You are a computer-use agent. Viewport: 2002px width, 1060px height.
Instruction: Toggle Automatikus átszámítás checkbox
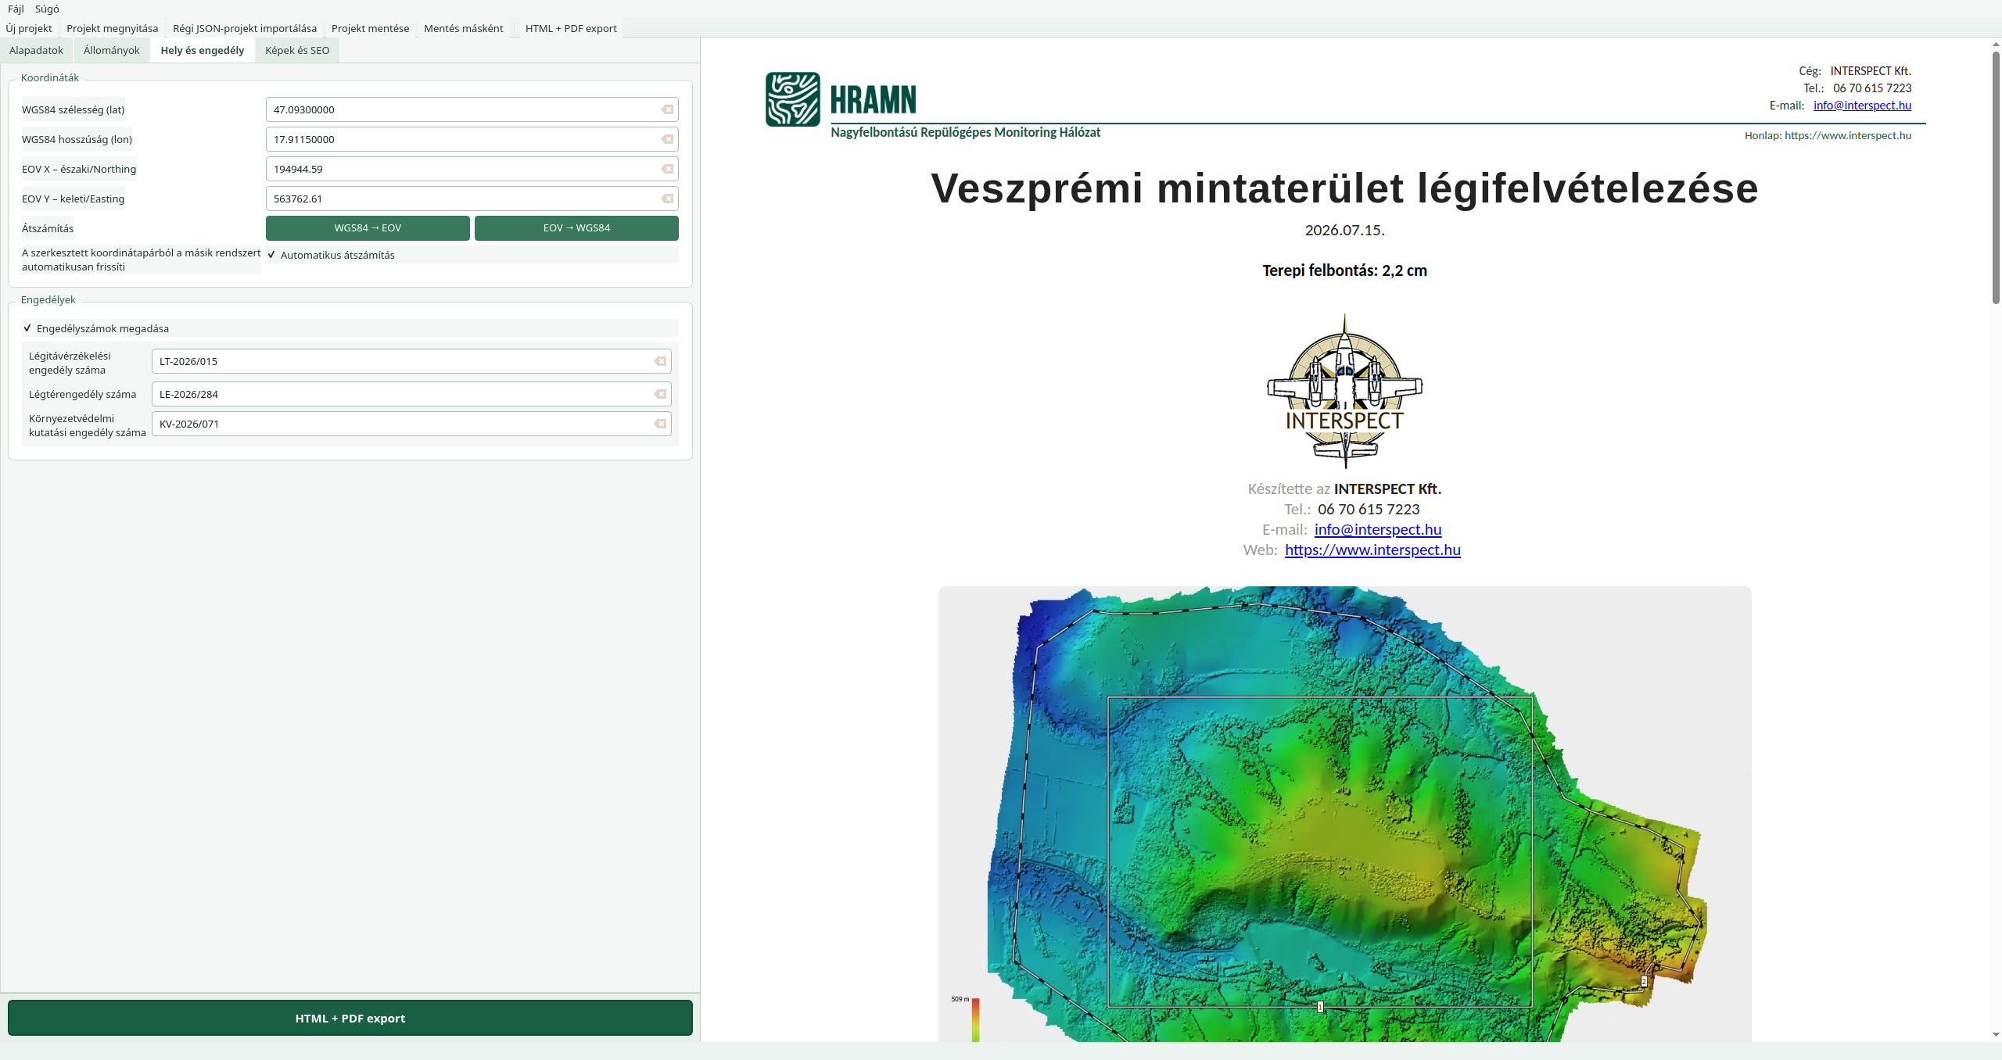click(271, 255)
